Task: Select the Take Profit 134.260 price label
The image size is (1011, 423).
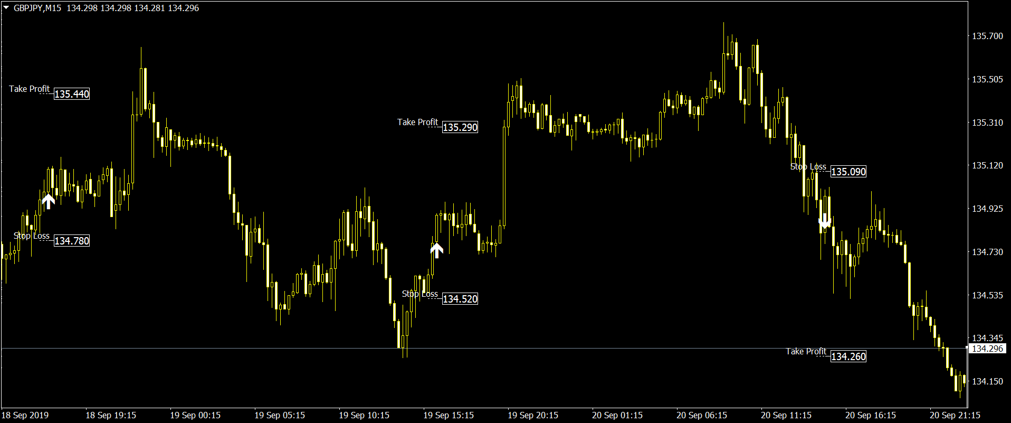Action: click(848, 356)
